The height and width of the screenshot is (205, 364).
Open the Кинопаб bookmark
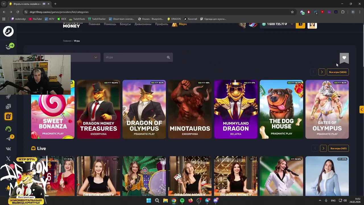coord(191,19)
